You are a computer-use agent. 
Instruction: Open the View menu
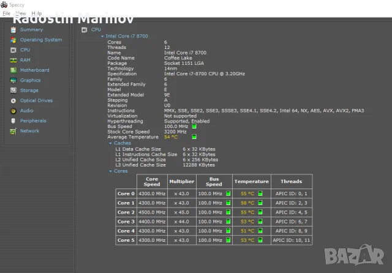point(21,13)
